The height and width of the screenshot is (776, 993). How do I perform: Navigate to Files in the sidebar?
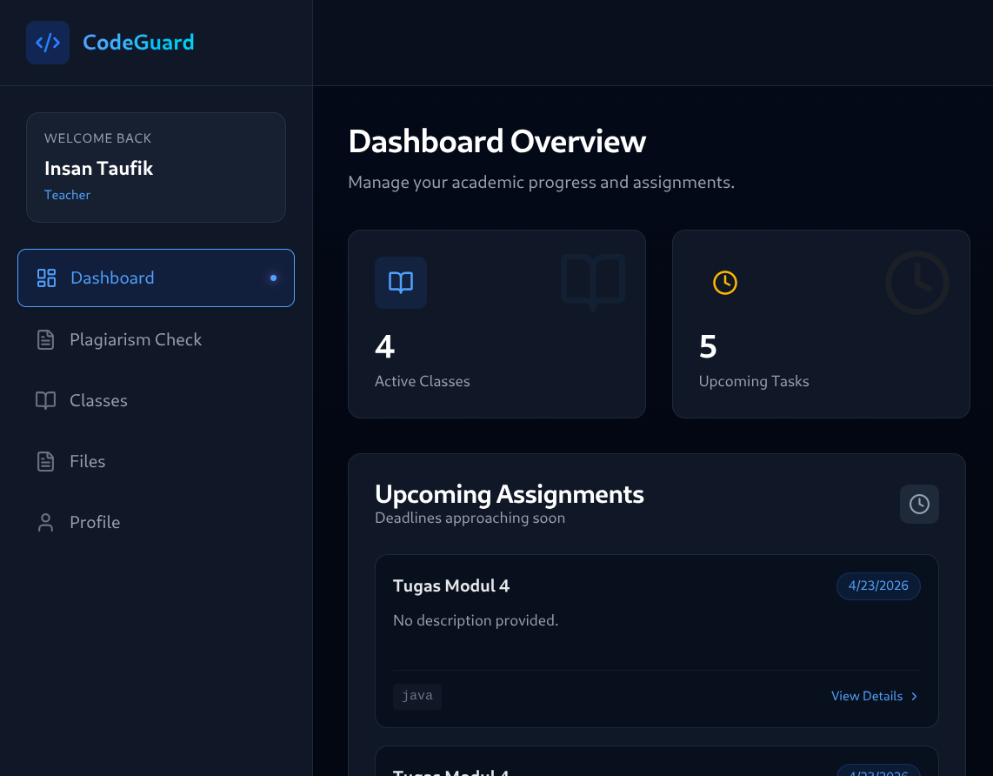point(156,461)
